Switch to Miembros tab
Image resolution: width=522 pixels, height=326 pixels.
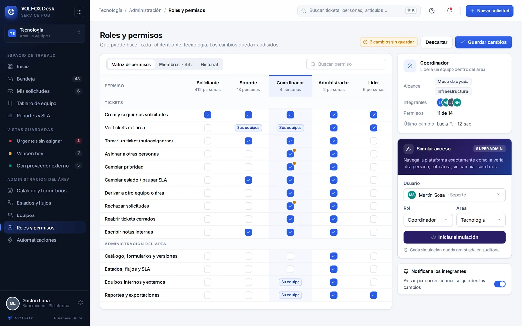(x=176, y=65)
